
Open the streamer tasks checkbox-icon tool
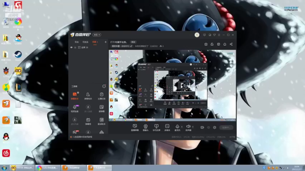pyautogui.click(x=101, y=96)
